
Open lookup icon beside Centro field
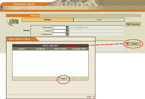pos(67,31)
